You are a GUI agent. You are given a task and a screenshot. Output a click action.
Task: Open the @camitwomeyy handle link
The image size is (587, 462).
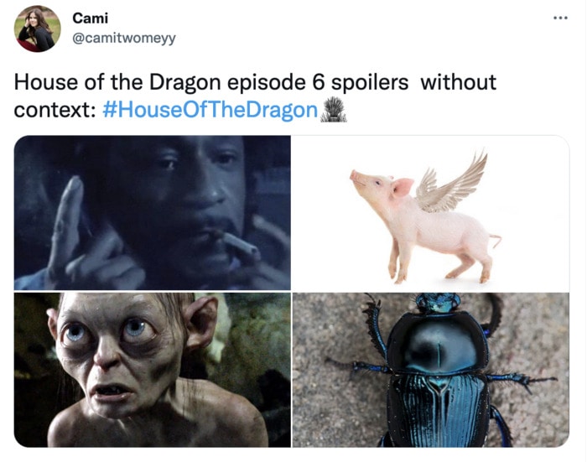(x=124, y=39)
